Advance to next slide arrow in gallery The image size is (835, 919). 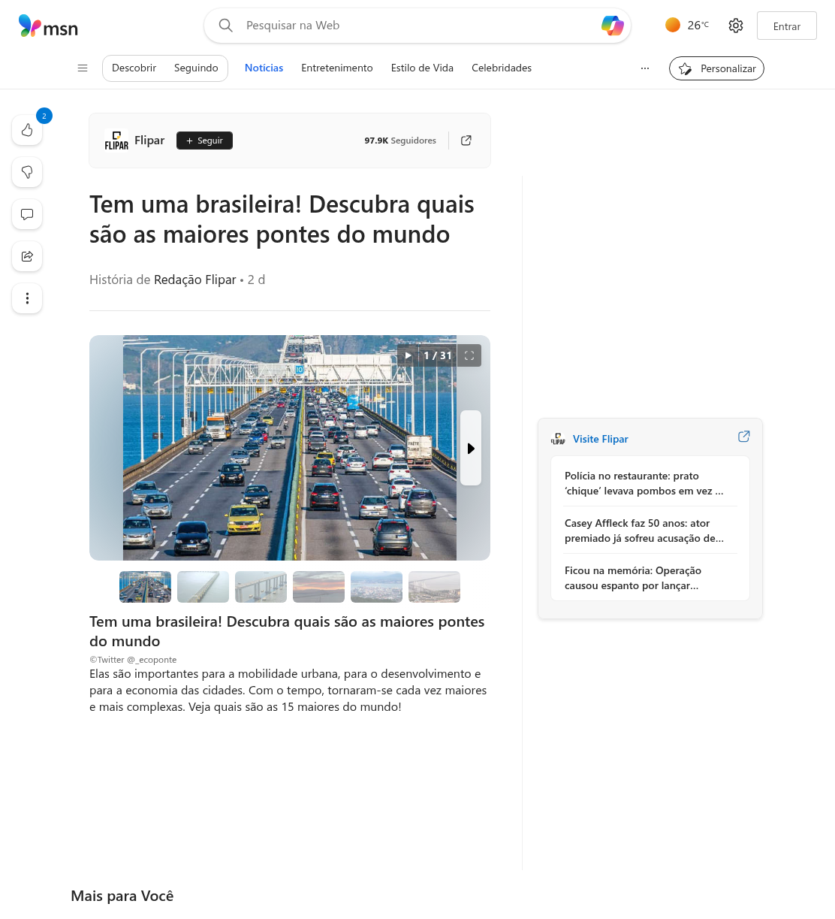point(471,448)
